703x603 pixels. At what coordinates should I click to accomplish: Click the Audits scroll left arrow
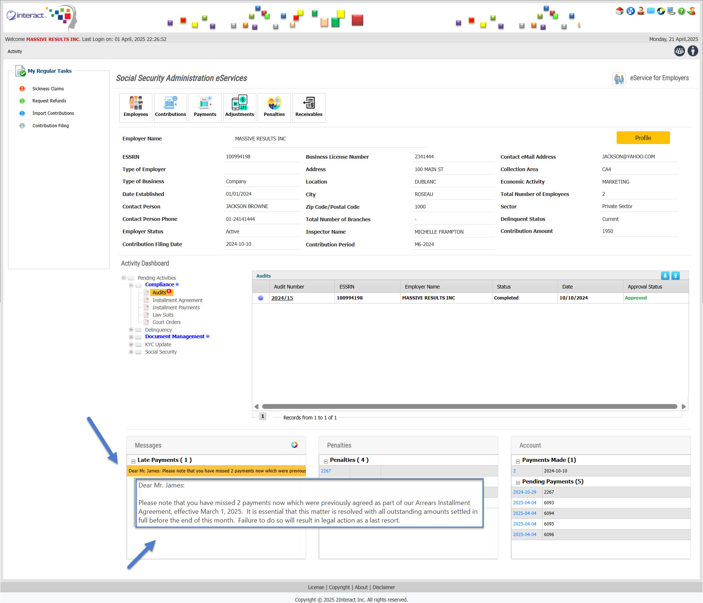[x=256, y=407]
